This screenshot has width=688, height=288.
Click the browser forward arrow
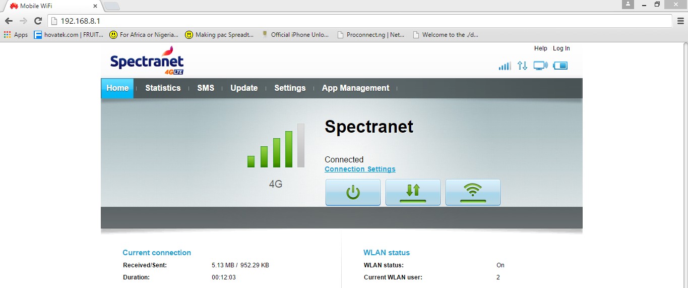coord(23,21)
